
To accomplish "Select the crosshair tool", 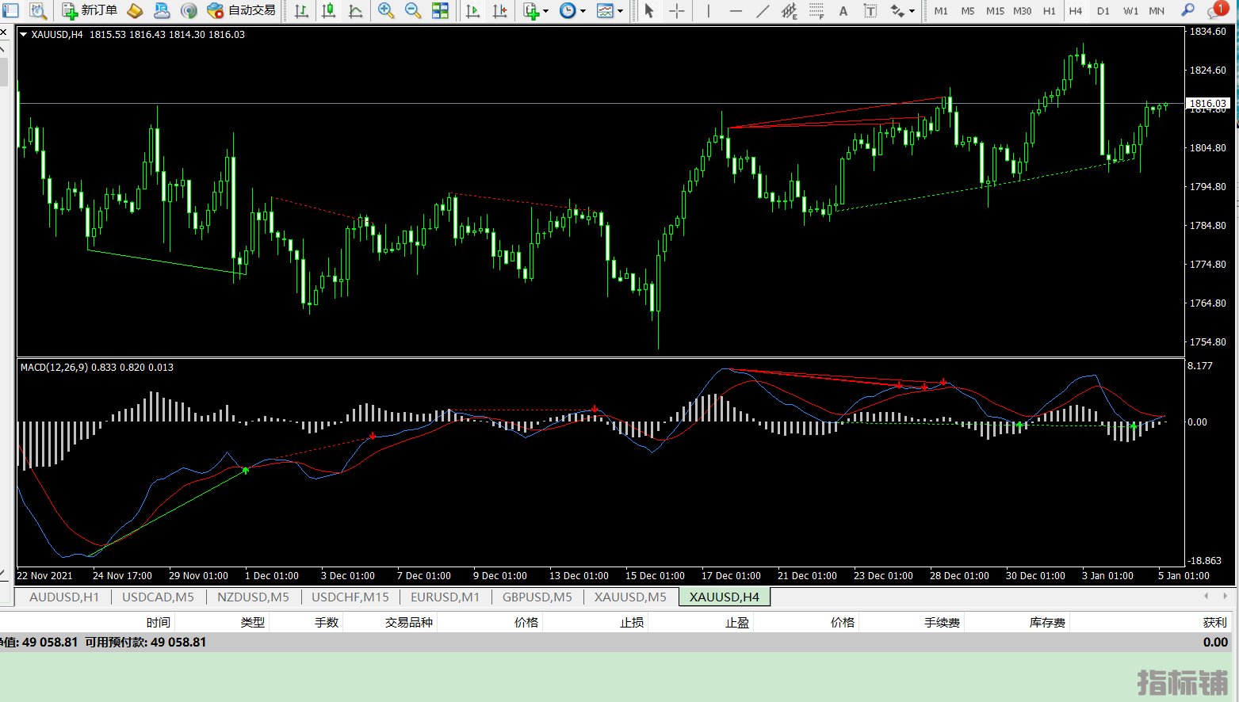I will (x=676, y=10).
